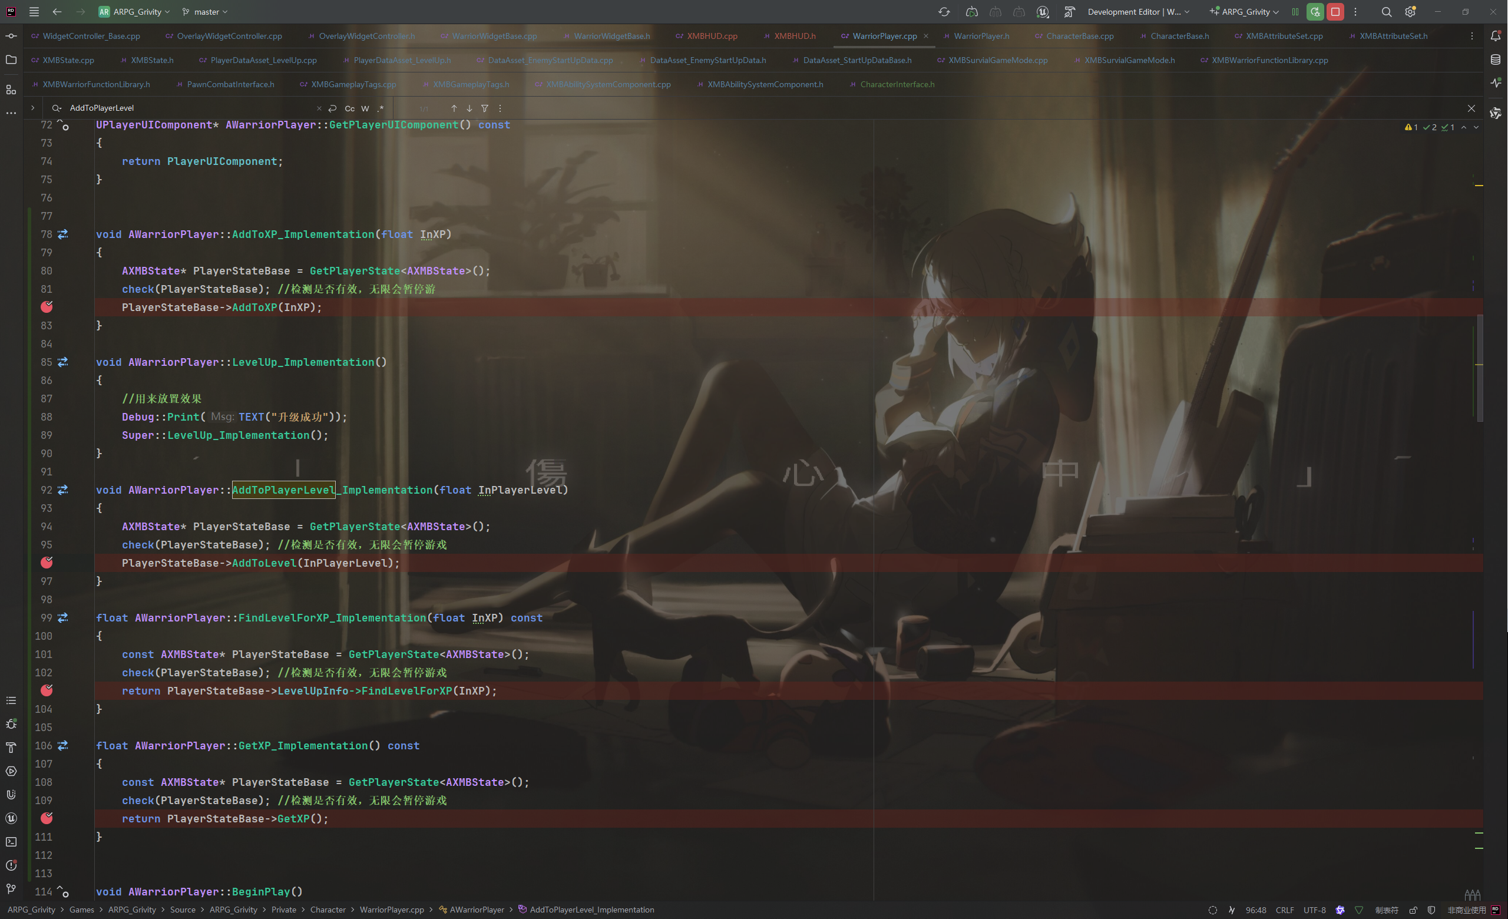Stop the running process with the red button
This screenshot has height=919, width=1508.
pyautogui.click(x=1335, y=12)
